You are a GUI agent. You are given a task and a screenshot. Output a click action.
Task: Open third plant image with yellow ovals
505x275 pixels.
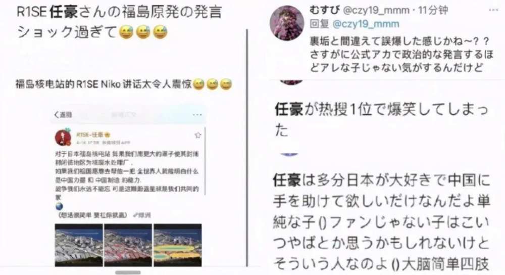tap(178, 245)
